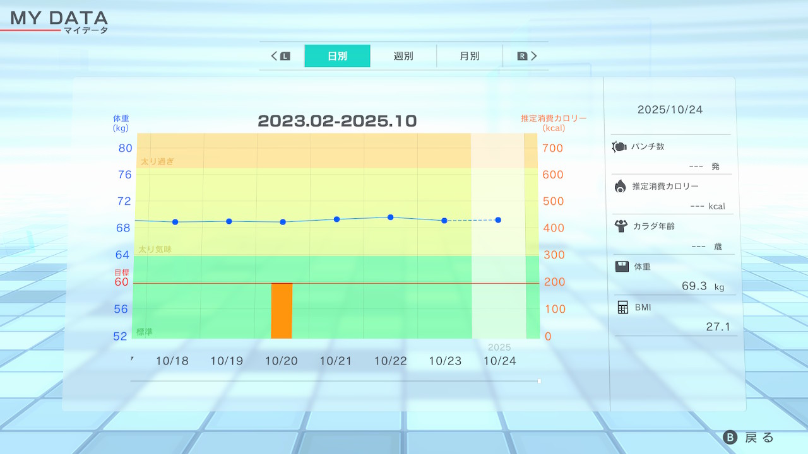808x454 pixels.
Task: Open the 月別 monthly tab
Action: [469, 56]
